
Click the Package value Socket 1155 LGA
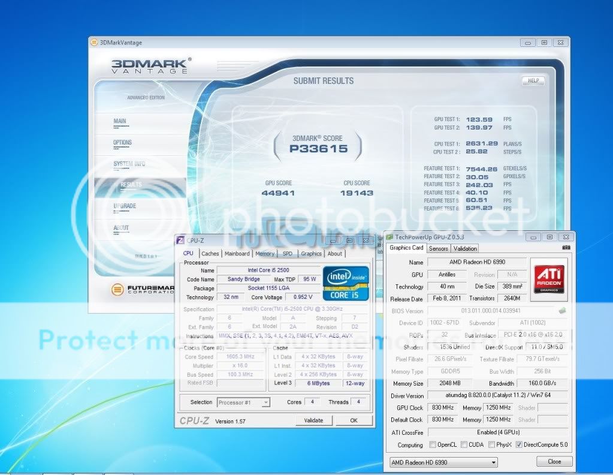coord(268,288)
